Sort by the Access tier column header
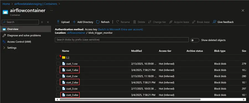 coord(165,51)
